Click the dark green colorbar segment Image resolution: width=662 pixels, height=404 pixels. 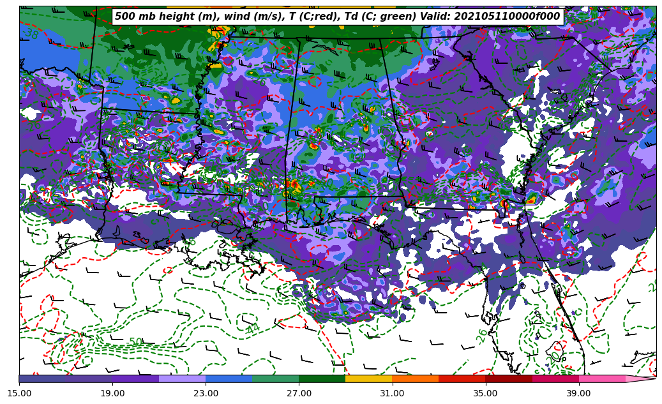coord(322,378)
